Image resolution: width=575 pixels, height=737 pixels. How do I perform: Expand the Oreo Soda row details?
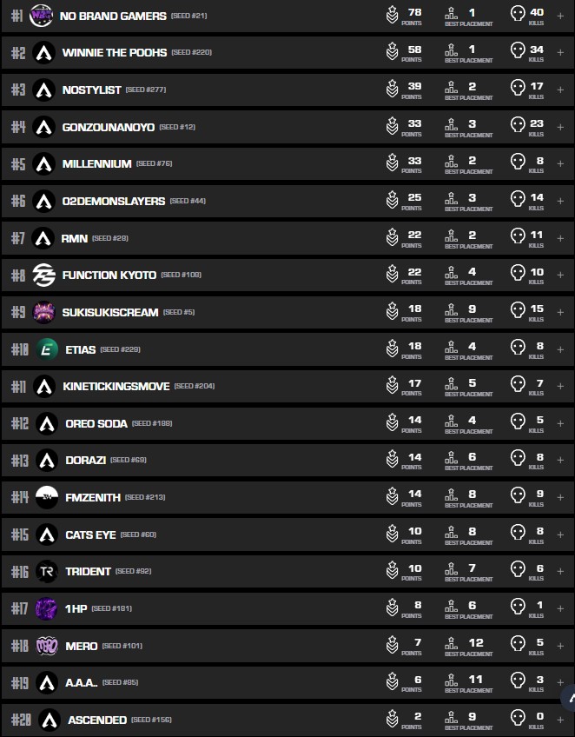pyautogui.click(x=560, y=423)
